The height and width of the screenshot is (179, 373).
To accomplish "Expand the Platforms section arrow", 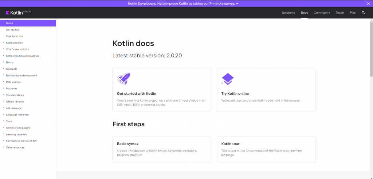I will click(x=4, y=88).
